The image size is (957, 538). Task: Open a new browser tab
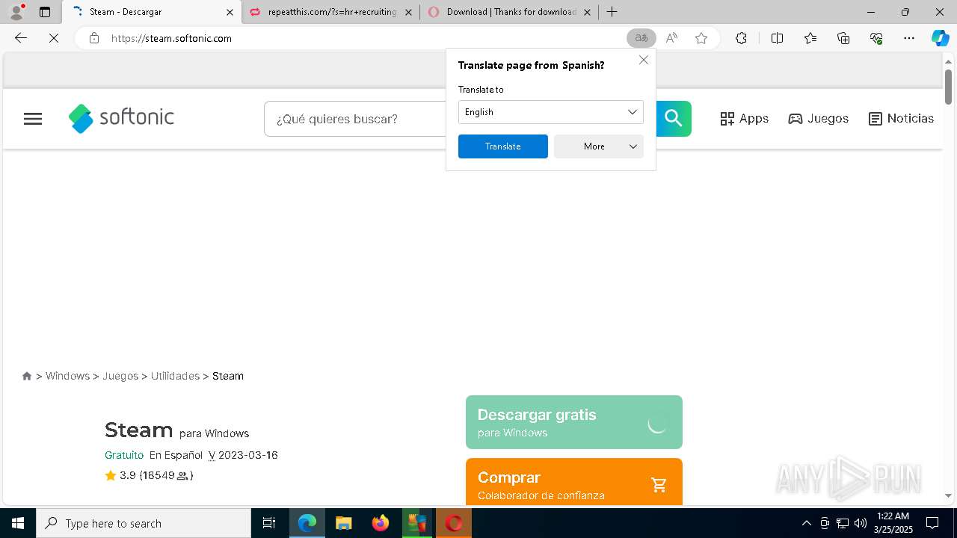(612, 12)
